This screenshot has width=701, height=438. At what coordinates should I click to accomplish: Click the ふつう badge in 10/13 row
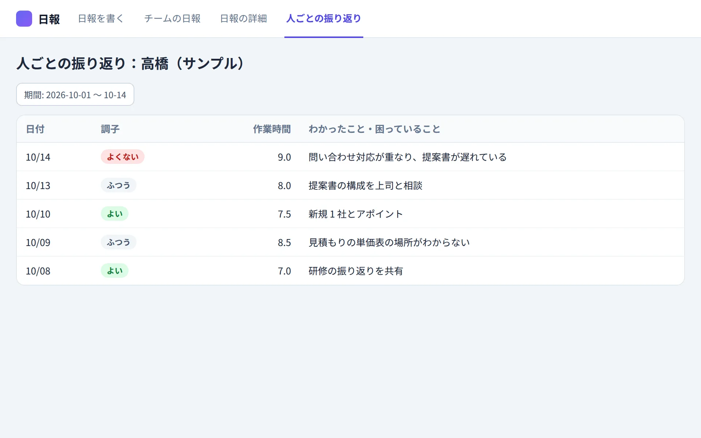(x=119, y=185)
